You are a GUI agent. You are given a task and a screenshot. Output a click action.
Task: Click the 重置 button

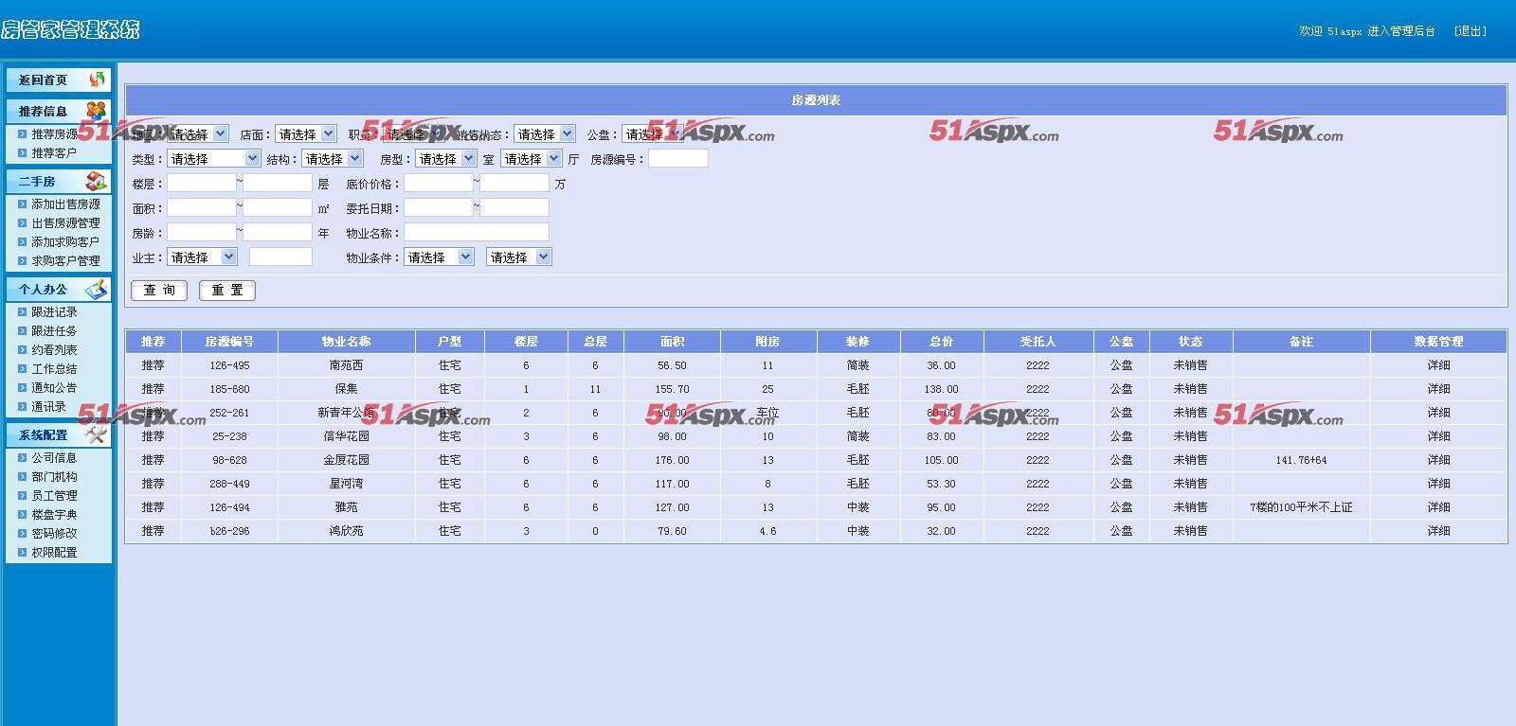click(227, 291)
